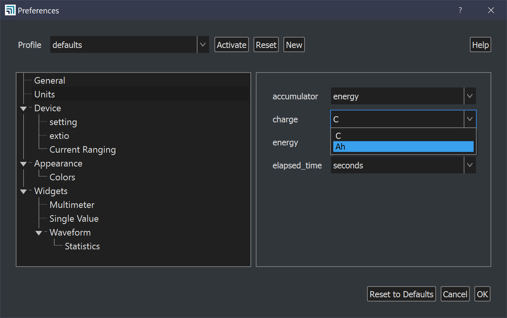The width and height of the screenshot is (507, 318).
Task: Click the Activate button
Action: [231, 44]
